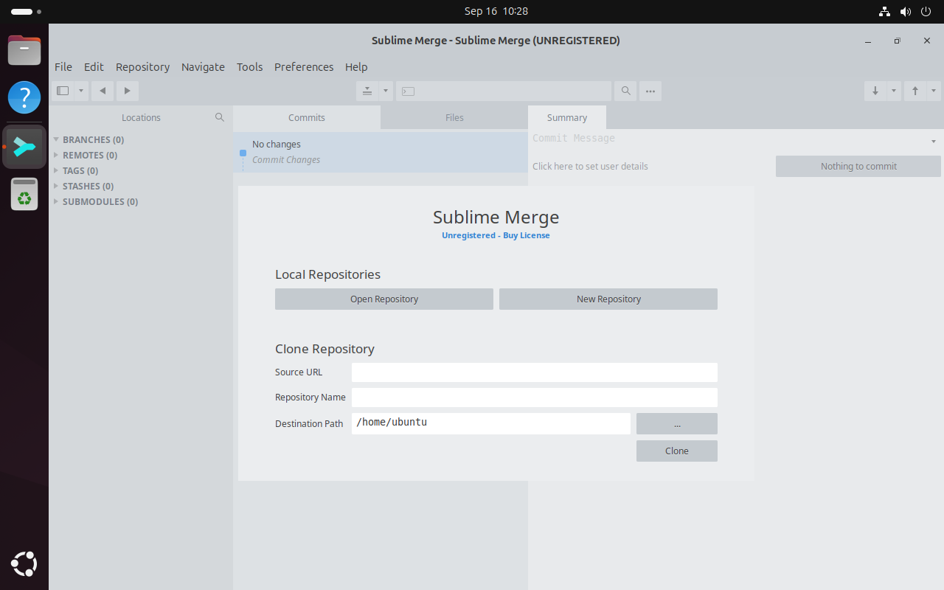Screen dimensions: 944x590
Task: Focus the Repository Name field
Action: pos(535,398)
